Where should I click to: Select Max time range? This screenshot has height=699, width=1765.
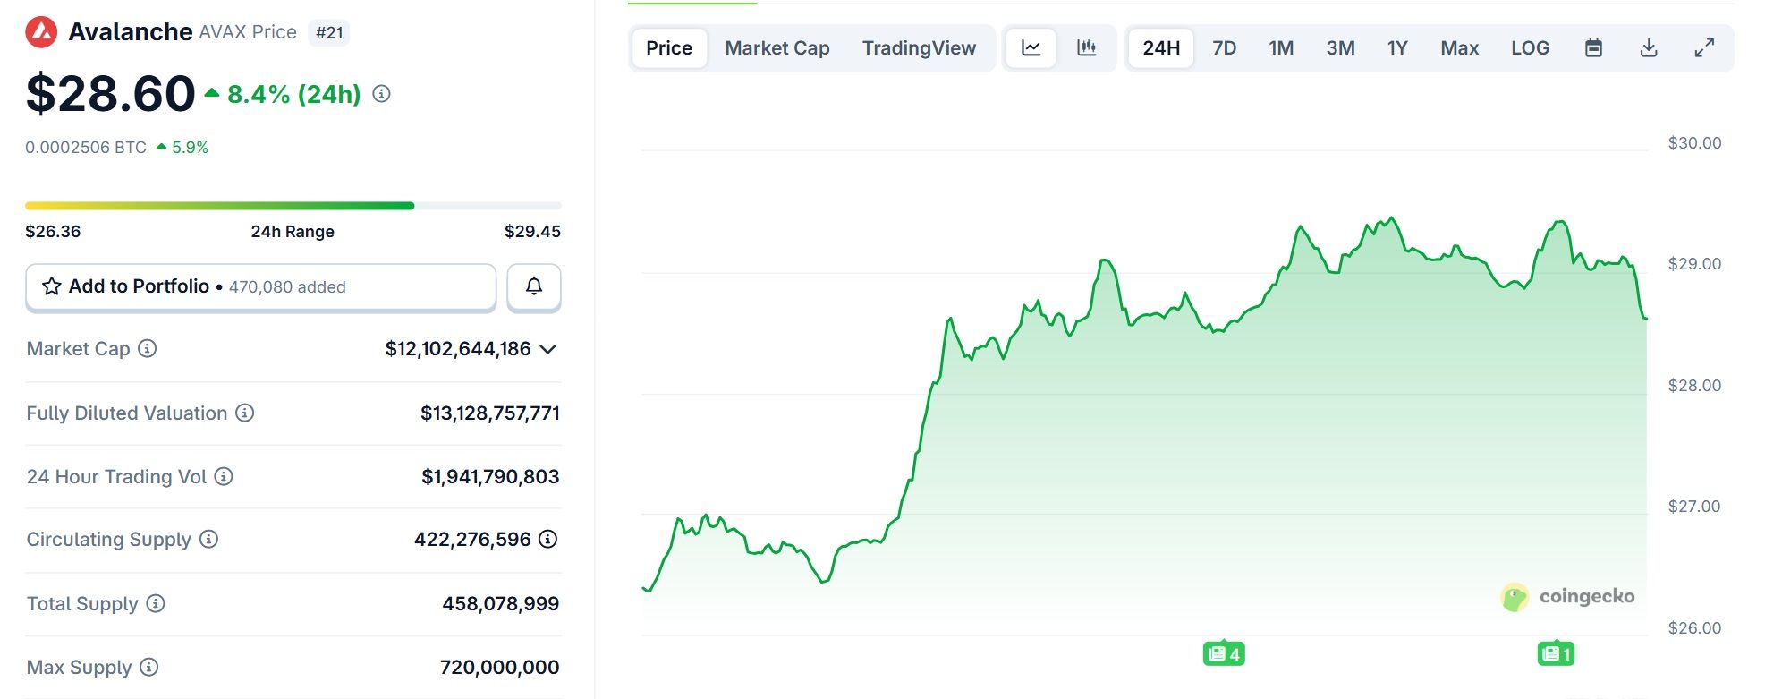tap(1460, 48)
